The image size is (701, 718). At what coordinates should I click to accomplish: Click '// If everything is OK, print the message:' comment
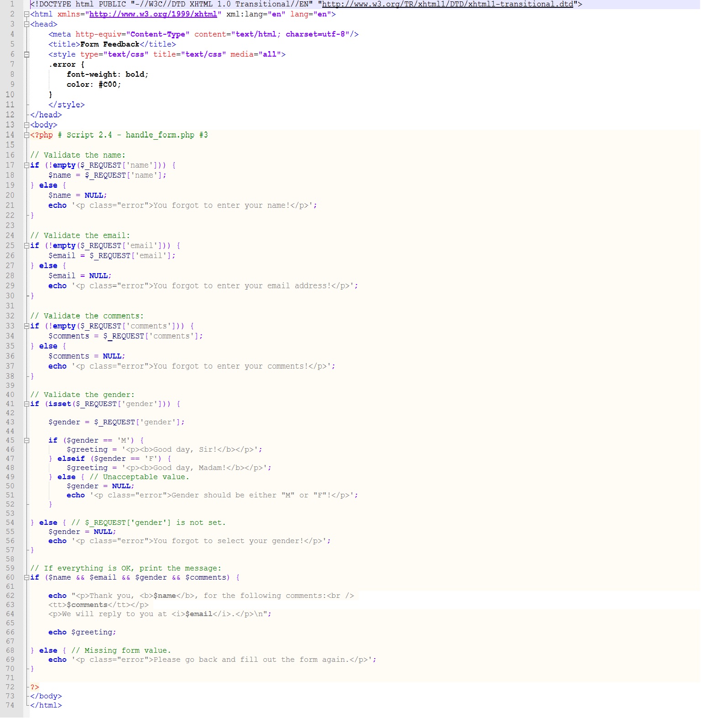(x=126, y=568)
